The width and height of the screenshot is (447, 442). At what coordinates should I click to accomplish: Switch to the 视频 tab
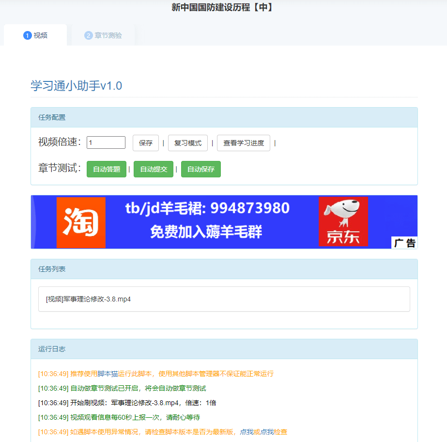coord(35,35)
